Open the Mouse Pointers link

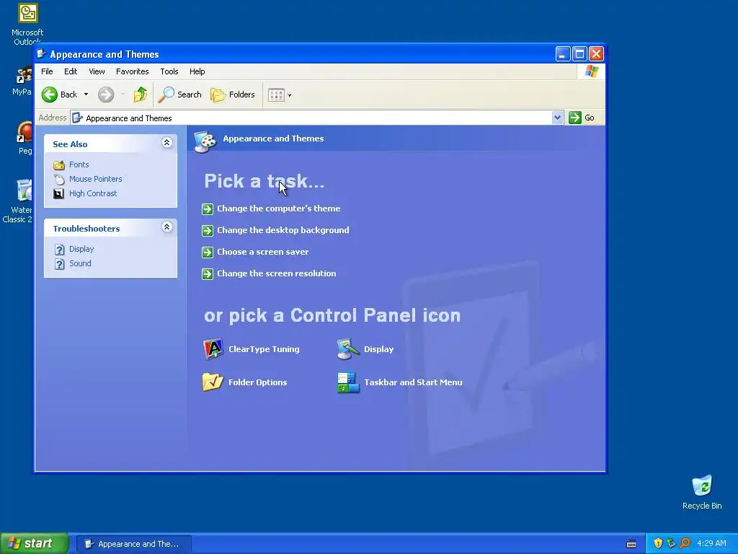[x=96, y=179]
